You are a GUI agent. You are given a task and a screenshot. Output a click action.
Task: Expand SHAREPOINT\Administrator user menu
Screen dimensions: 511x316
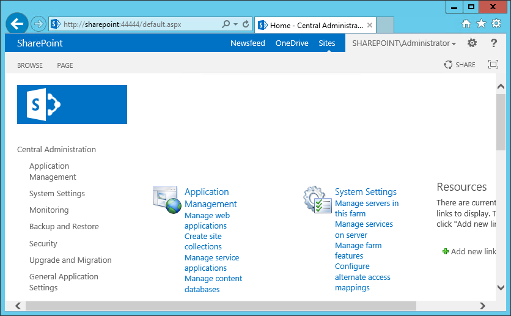tap(404, 43)
